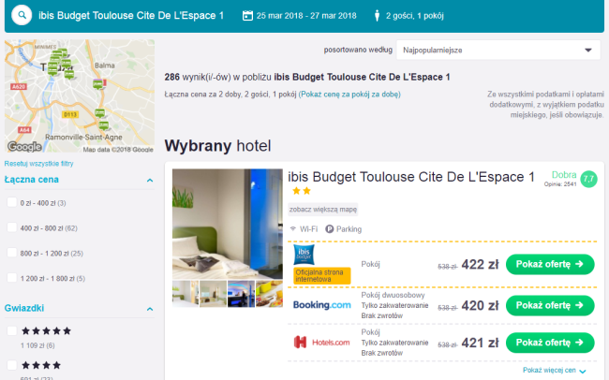The width and height of the screenshot is (609, 380).
Task: Open the calendar date icon
Action: (x=247, y=16)
